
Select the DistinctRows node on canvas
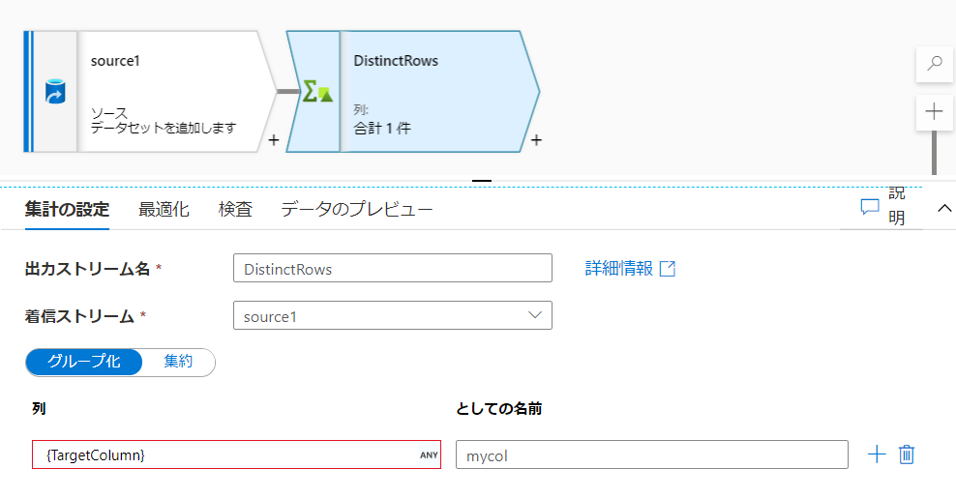tap(413, 92)
